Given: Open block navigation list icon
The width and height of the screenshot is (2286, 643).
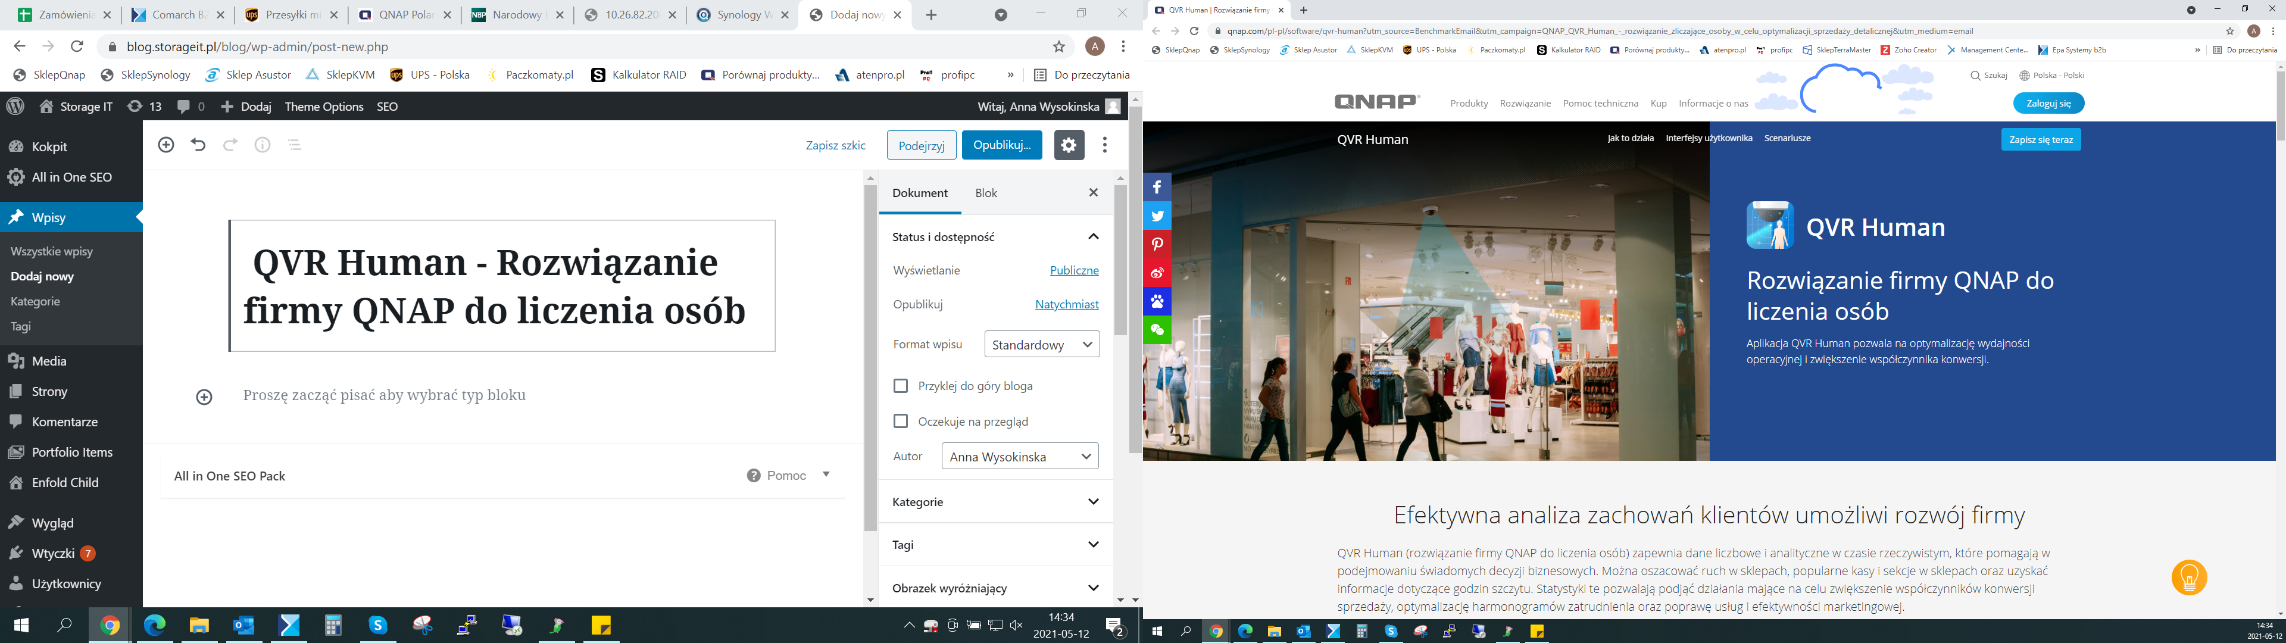Looking at the screenshot, I should (x=295, y=145).
